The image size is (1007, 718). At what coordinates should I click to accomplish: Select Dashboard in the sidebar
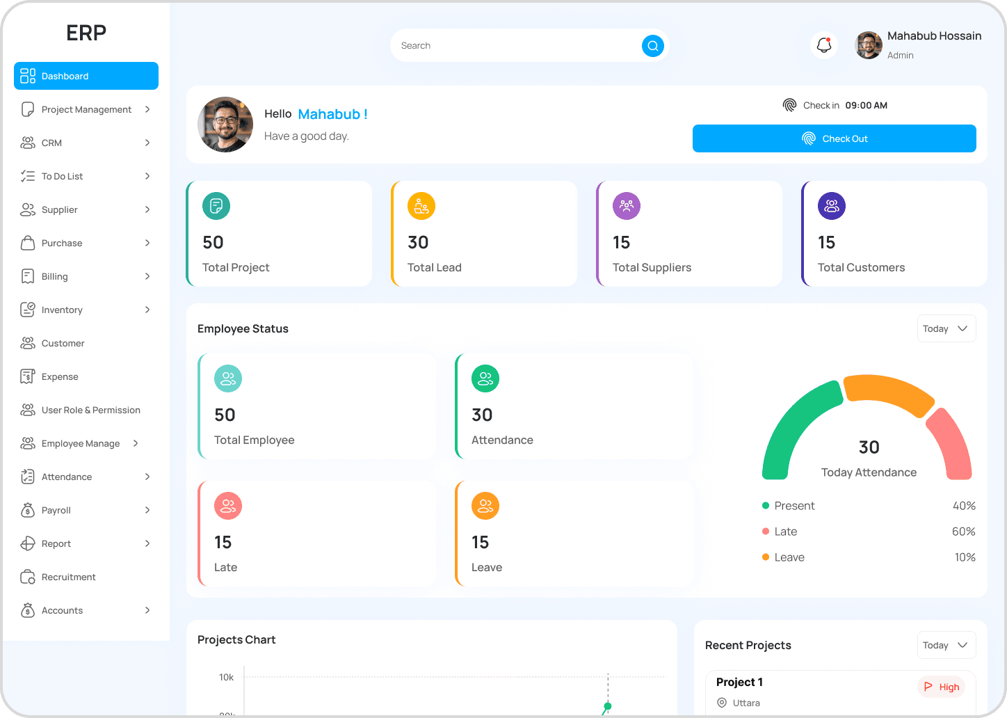pos(86,76)
